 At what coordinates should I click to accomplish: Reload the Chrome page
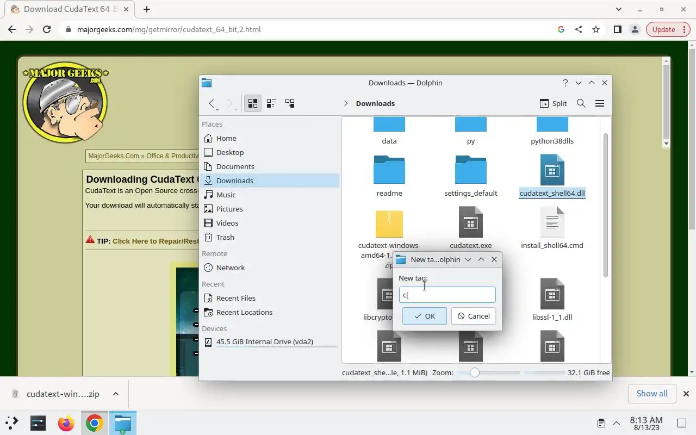(x=47, y=29)
